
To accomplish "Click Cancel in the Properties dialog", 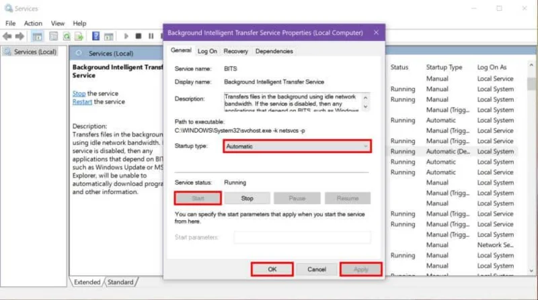I will (x=316, y=269).
